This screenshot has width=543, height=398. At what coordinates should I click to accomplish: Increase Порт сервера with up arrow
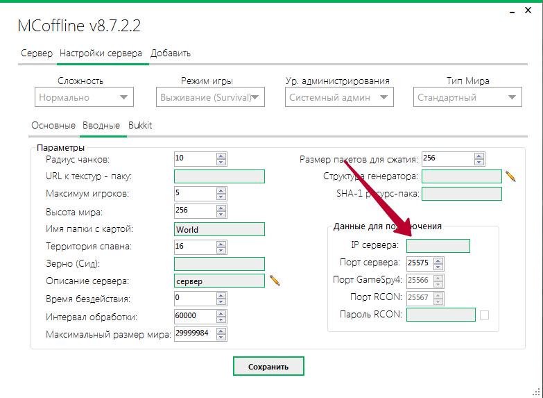(x=438, y=260)
